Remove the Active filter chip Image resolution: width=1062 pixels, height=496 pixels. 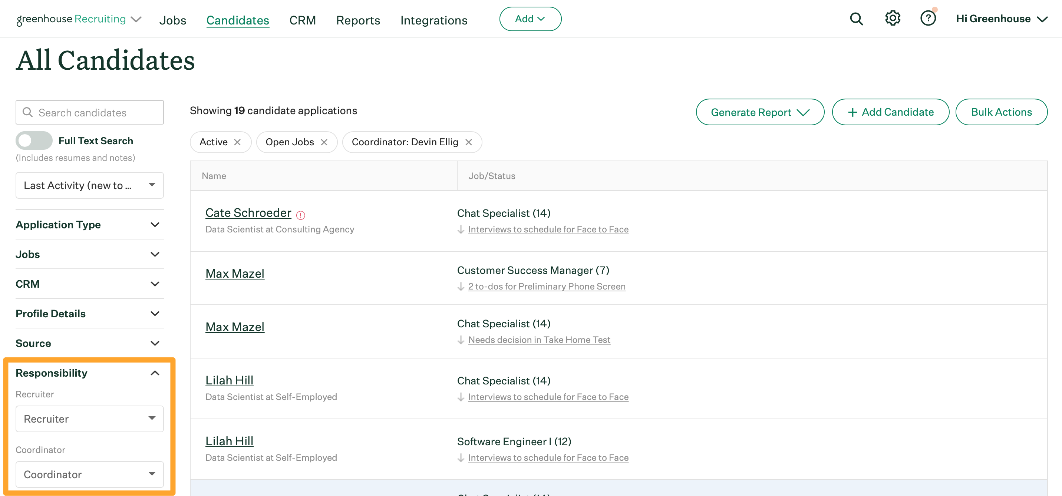pyautogui.click(x=237, y=142)
